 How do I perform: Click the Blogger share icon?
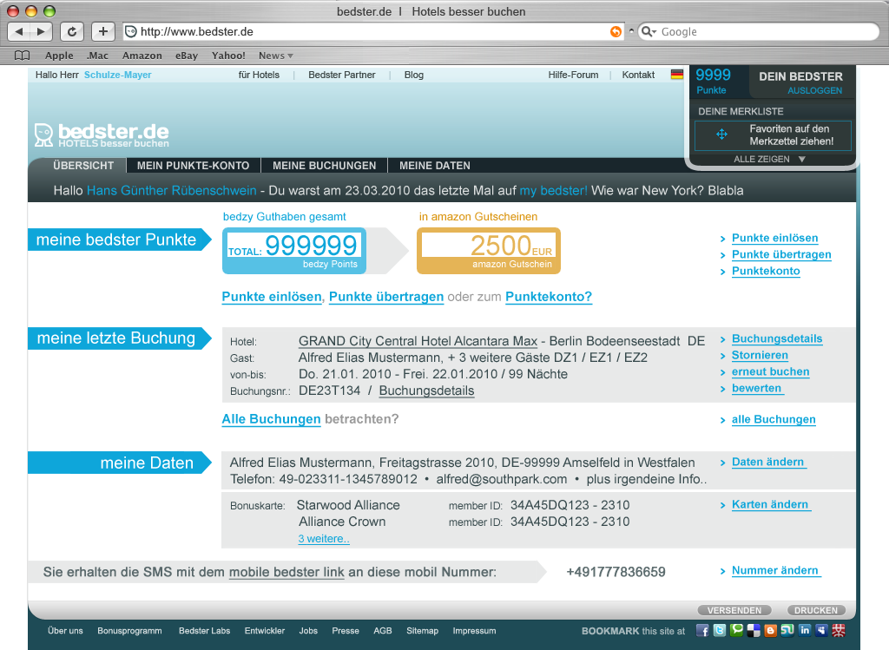tap(771, 631)
